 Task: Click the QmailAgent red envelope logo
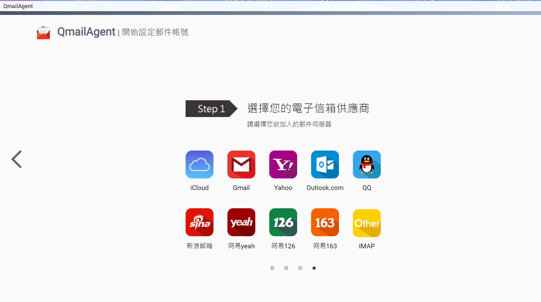(43, 33)
